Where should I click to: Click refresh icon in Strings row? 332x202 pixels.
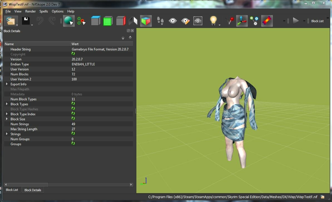point(73,134)
